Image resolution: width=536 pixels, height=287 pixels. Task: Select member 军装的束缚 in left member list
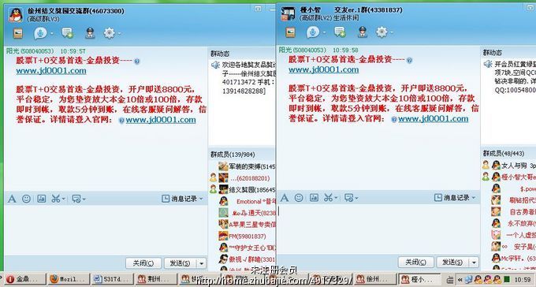coord(247,166)
